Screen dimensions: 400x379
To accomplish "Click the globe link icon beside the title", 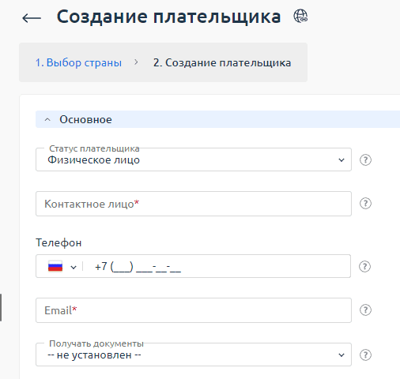I will click(300, 16).
